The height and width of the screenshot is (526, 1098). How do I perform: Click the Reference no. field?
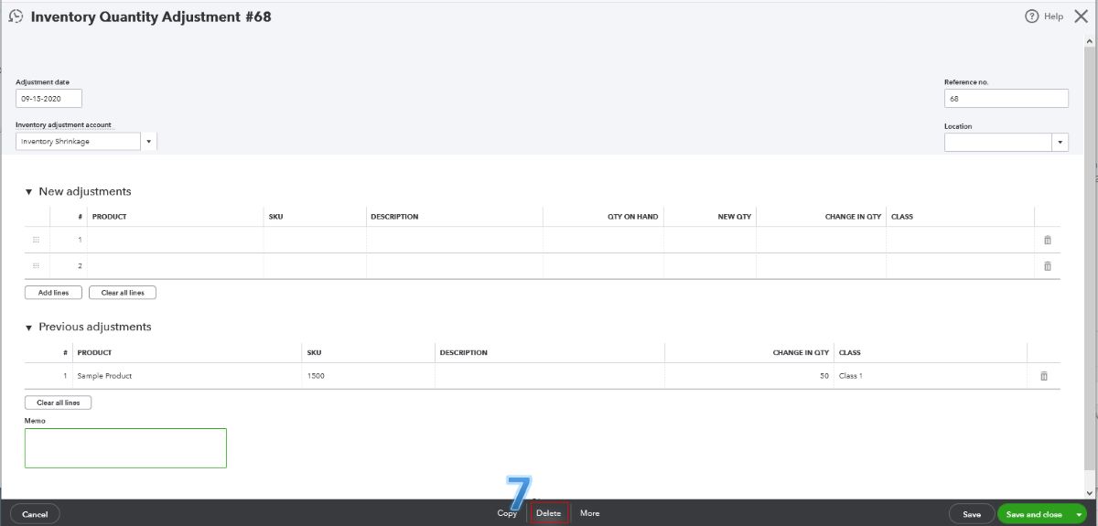click(x=1006, y=99)
